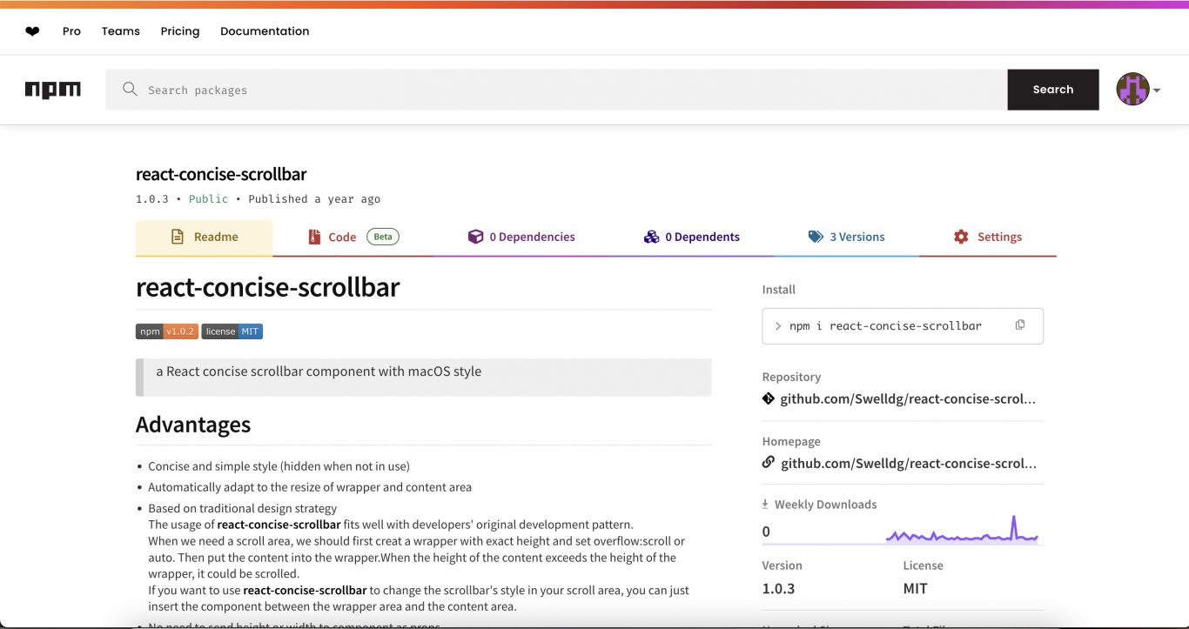Open the 0 Dependencies tab

click(x=521, y=238)
